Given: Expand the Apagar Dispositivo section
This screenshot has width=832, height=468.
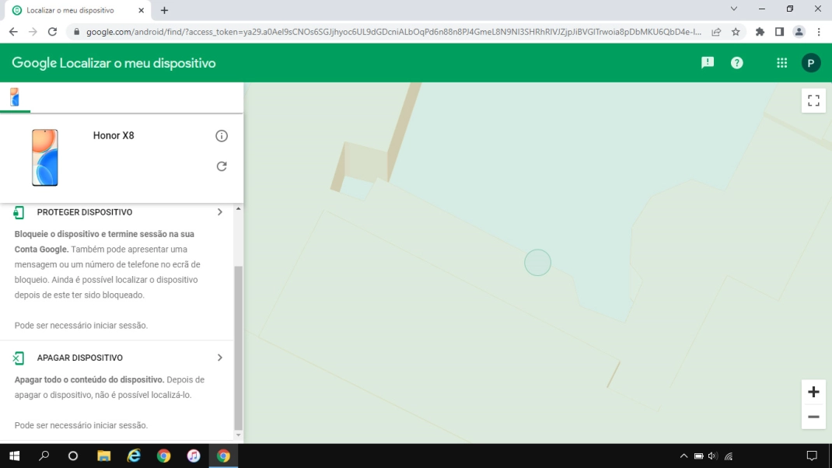Looking at the screenshot, I should [219, 357].
